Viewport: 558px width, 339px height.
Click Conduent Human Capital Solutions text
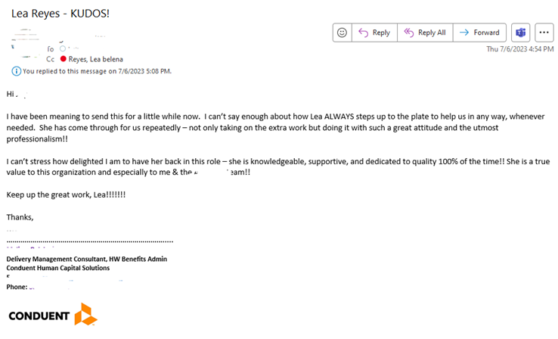pyautogui.click(x=57, y=268)
